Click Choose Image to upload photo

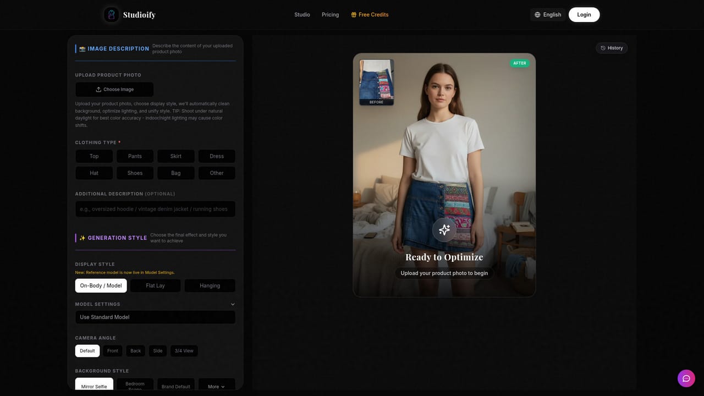click(114, 90)
